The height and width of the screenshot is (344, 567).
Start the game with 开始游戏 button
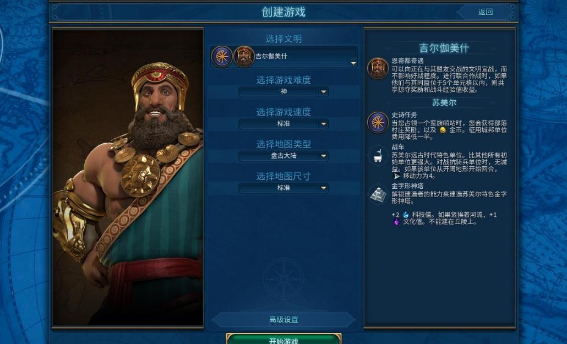[284, 339]
